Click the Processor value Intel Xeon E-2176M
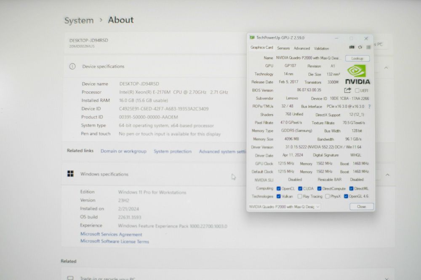 (173, 92)
